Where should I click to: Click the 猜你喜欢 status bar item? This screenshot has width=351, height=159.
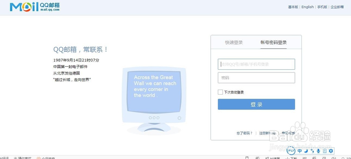(x=22, y=158)
